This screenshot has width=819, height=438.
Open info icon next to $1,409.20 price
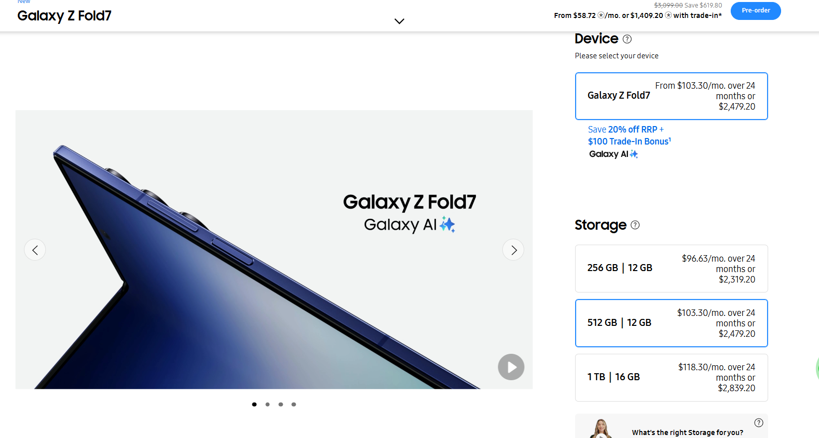tap(668, 15)
